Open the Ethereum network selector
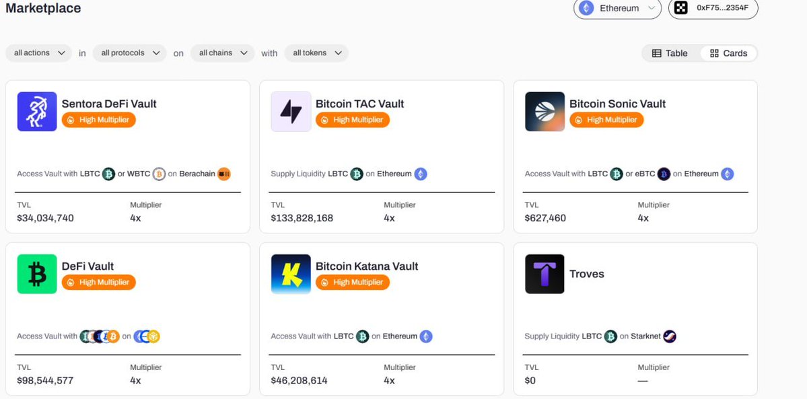Image resolution: width=807 pixels, height=399 pixels. [x=617, y=8]
